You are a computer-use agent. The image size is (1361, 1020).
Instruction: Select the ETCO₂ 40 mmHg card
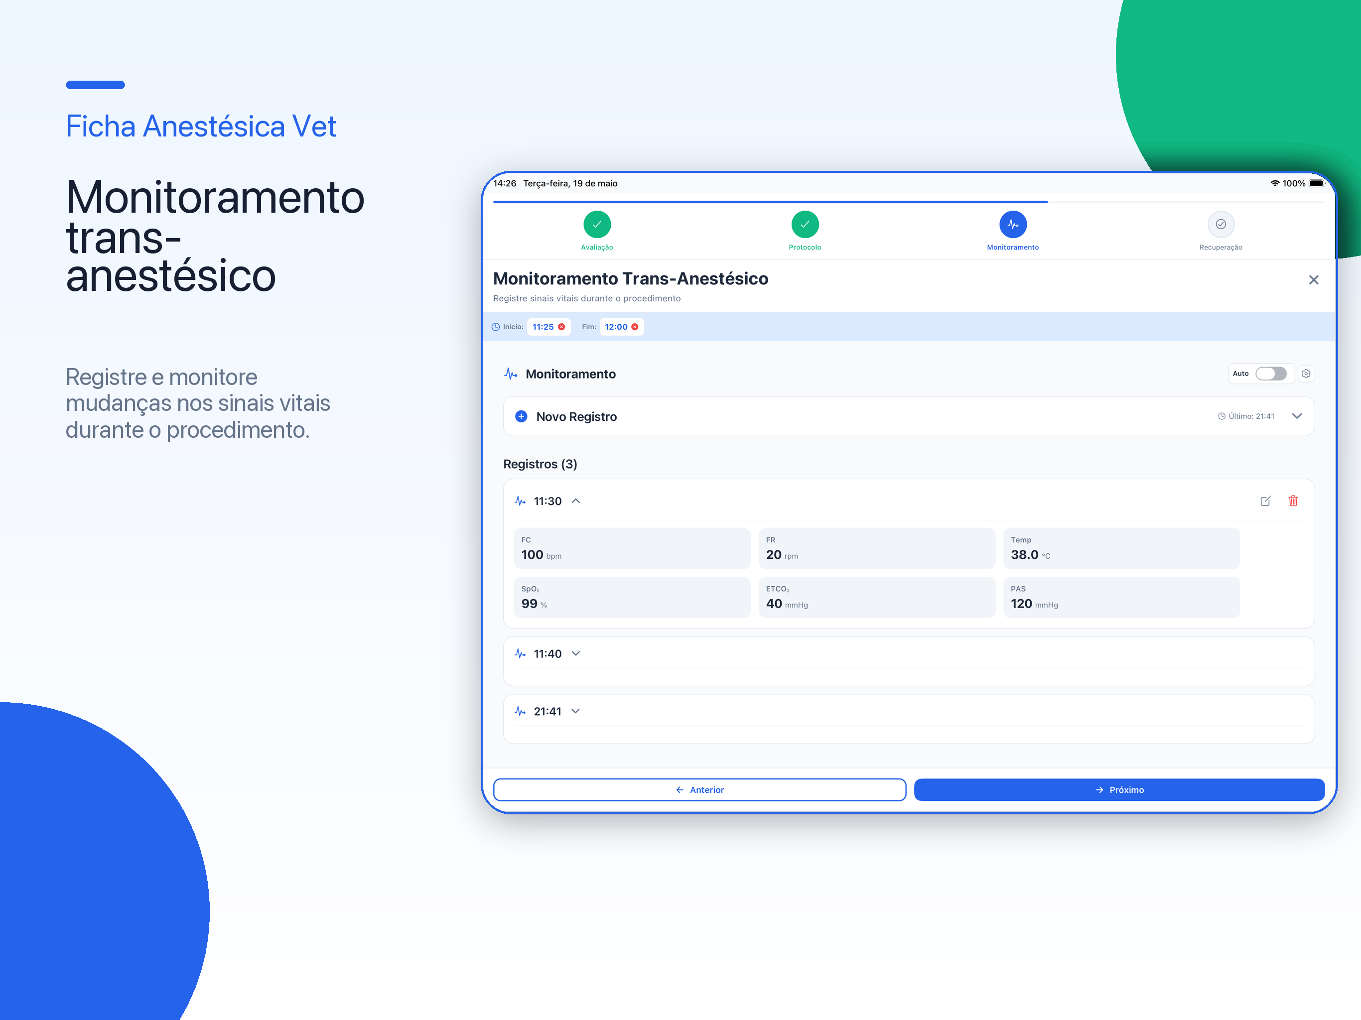(877, 597)
